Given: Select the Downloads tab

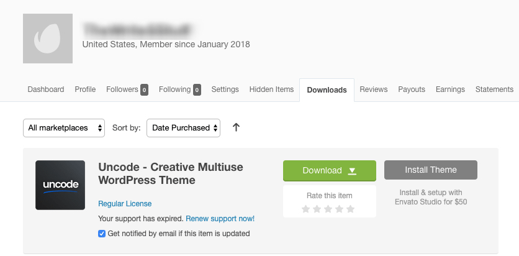Looking at the screenshot, I should 327,90.
